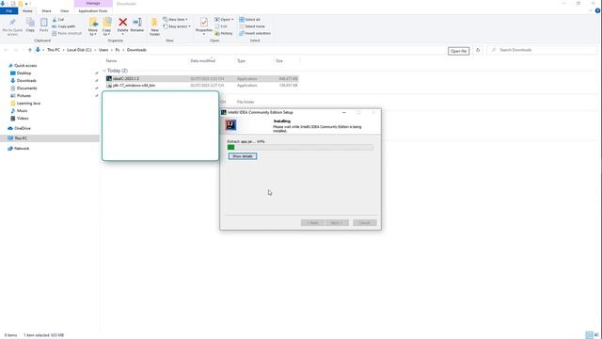602x339 pixels.
Task: Sort by the Date modified column header
Action: [x=203, y=60]
